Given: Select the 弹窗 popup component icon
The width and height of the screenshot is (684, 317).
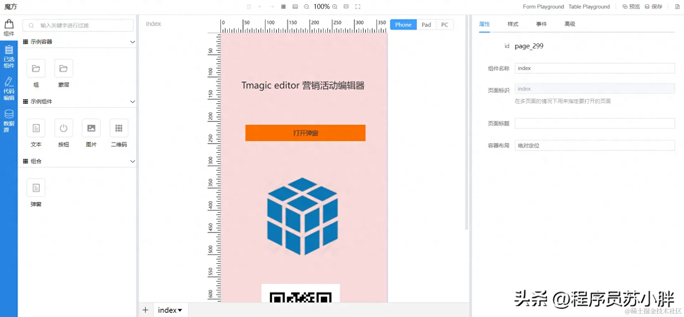Looking at the screenshot, I should coord(36,188).
